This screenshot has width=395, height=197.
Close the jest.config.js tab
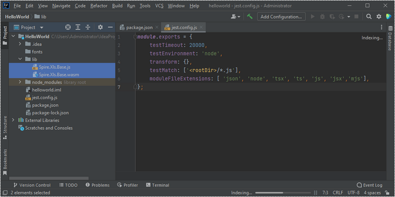201,27
